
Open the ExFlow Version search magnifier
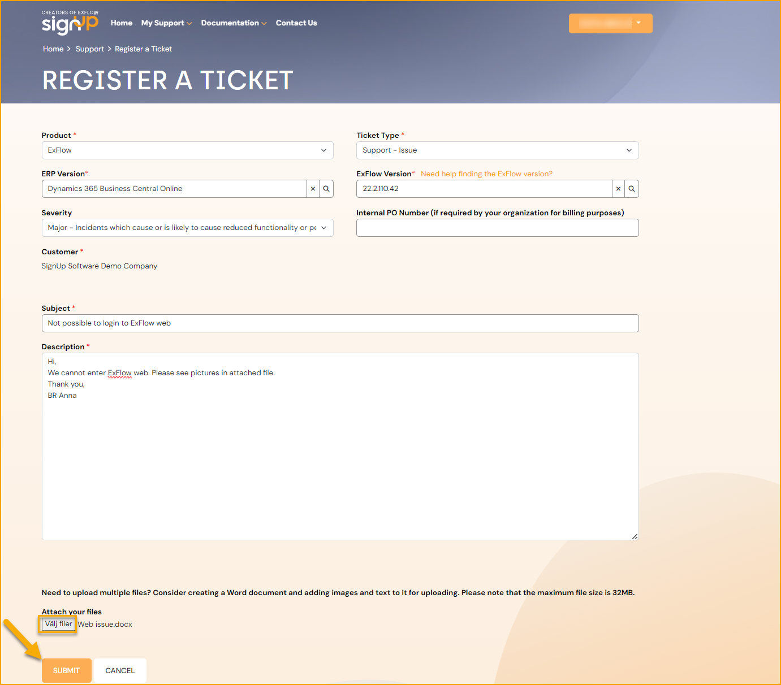point(631,188)
